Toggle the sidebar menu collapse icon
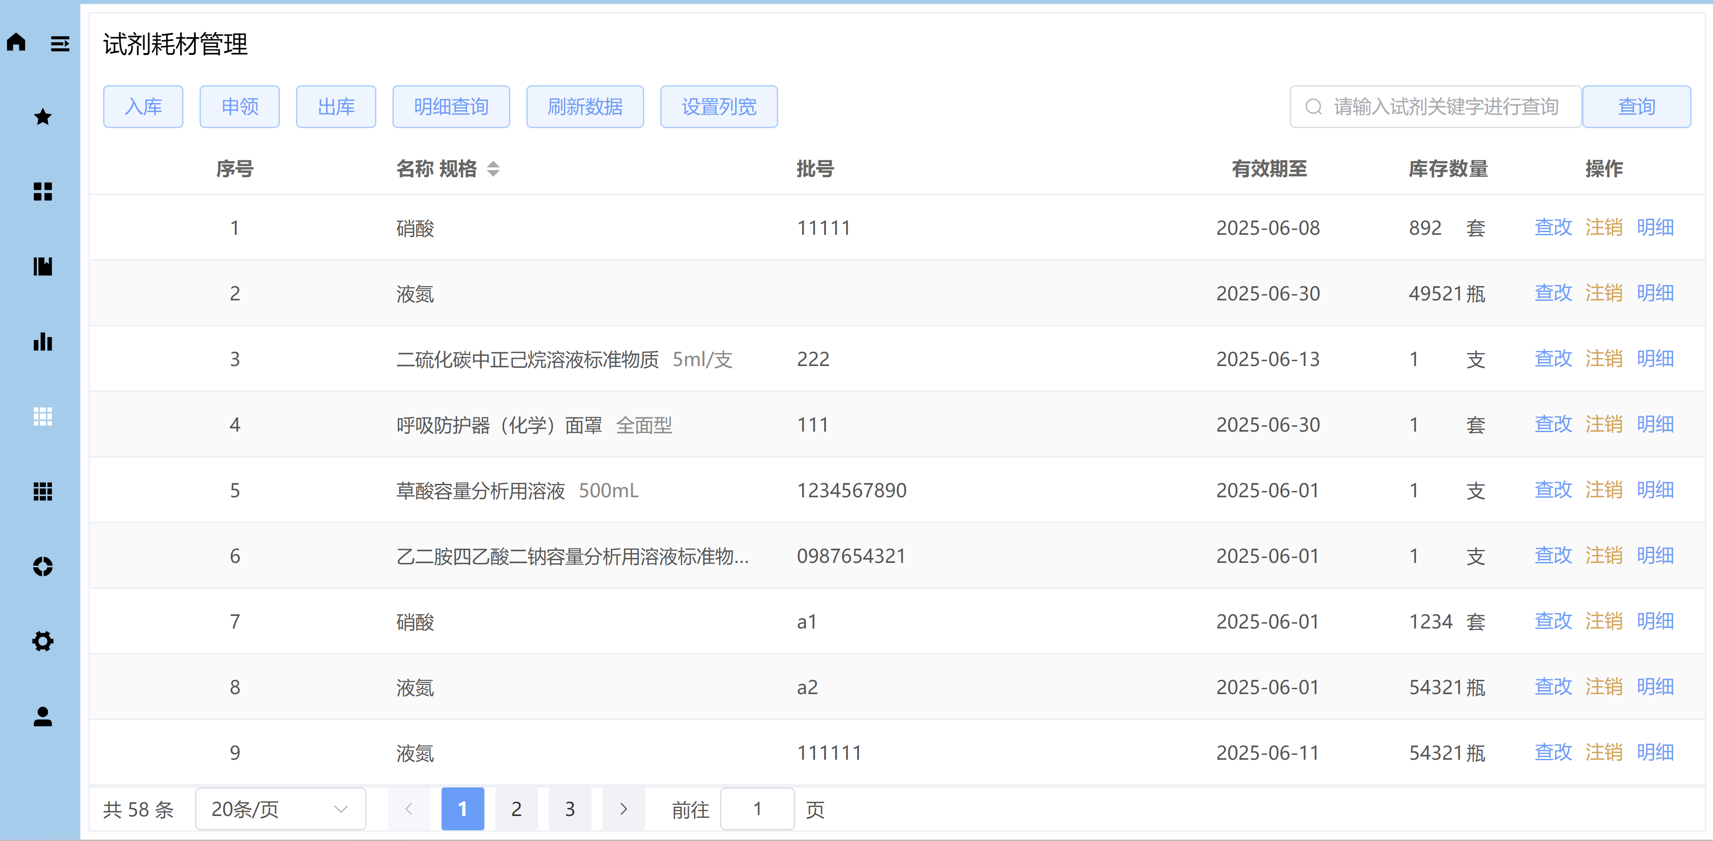1713x841 pixels. pyautogui.click(x=60, y=44)
